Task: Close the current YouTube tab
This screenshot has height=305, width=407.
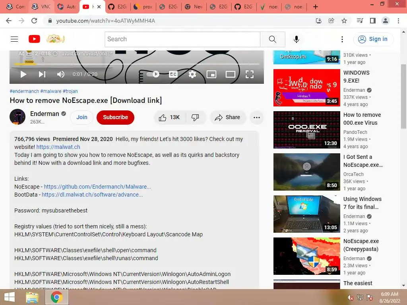Action: point(99,7)
